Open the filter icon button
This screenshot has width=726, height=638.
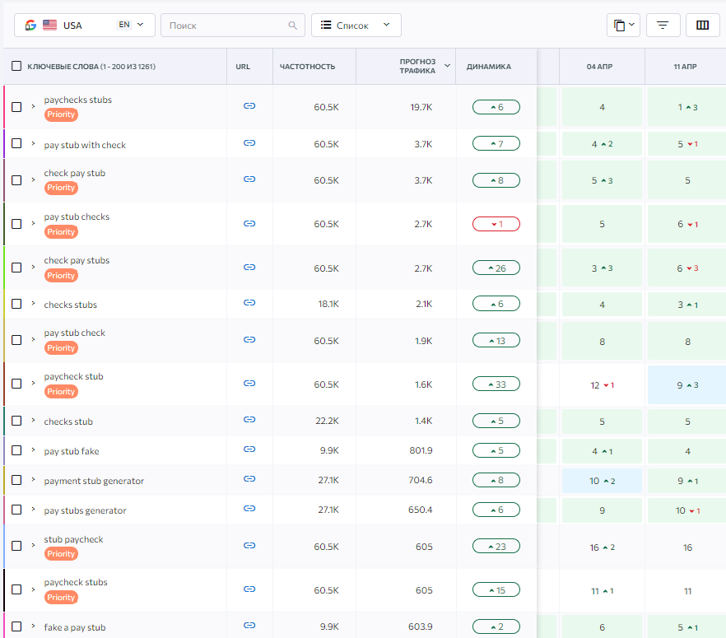pyautogui.click(x=663, y=25)
